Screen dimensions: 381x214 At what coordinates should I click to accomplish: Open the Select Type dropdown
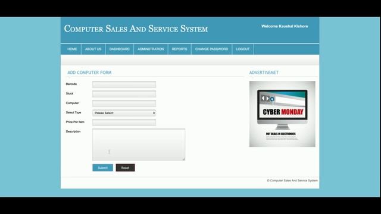[124, 113]
